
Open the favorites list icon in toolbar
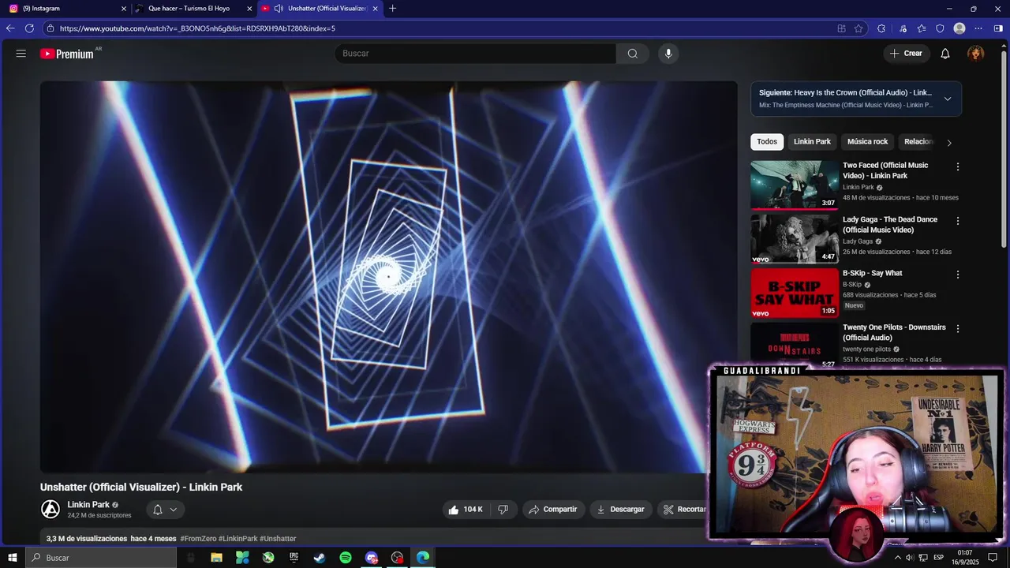[922, 28]
